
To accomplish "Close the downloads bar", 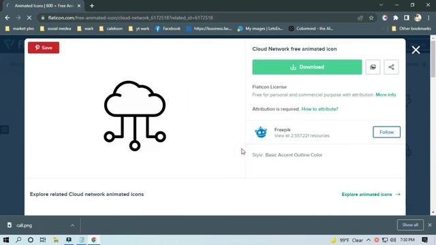I will (430, 225).
